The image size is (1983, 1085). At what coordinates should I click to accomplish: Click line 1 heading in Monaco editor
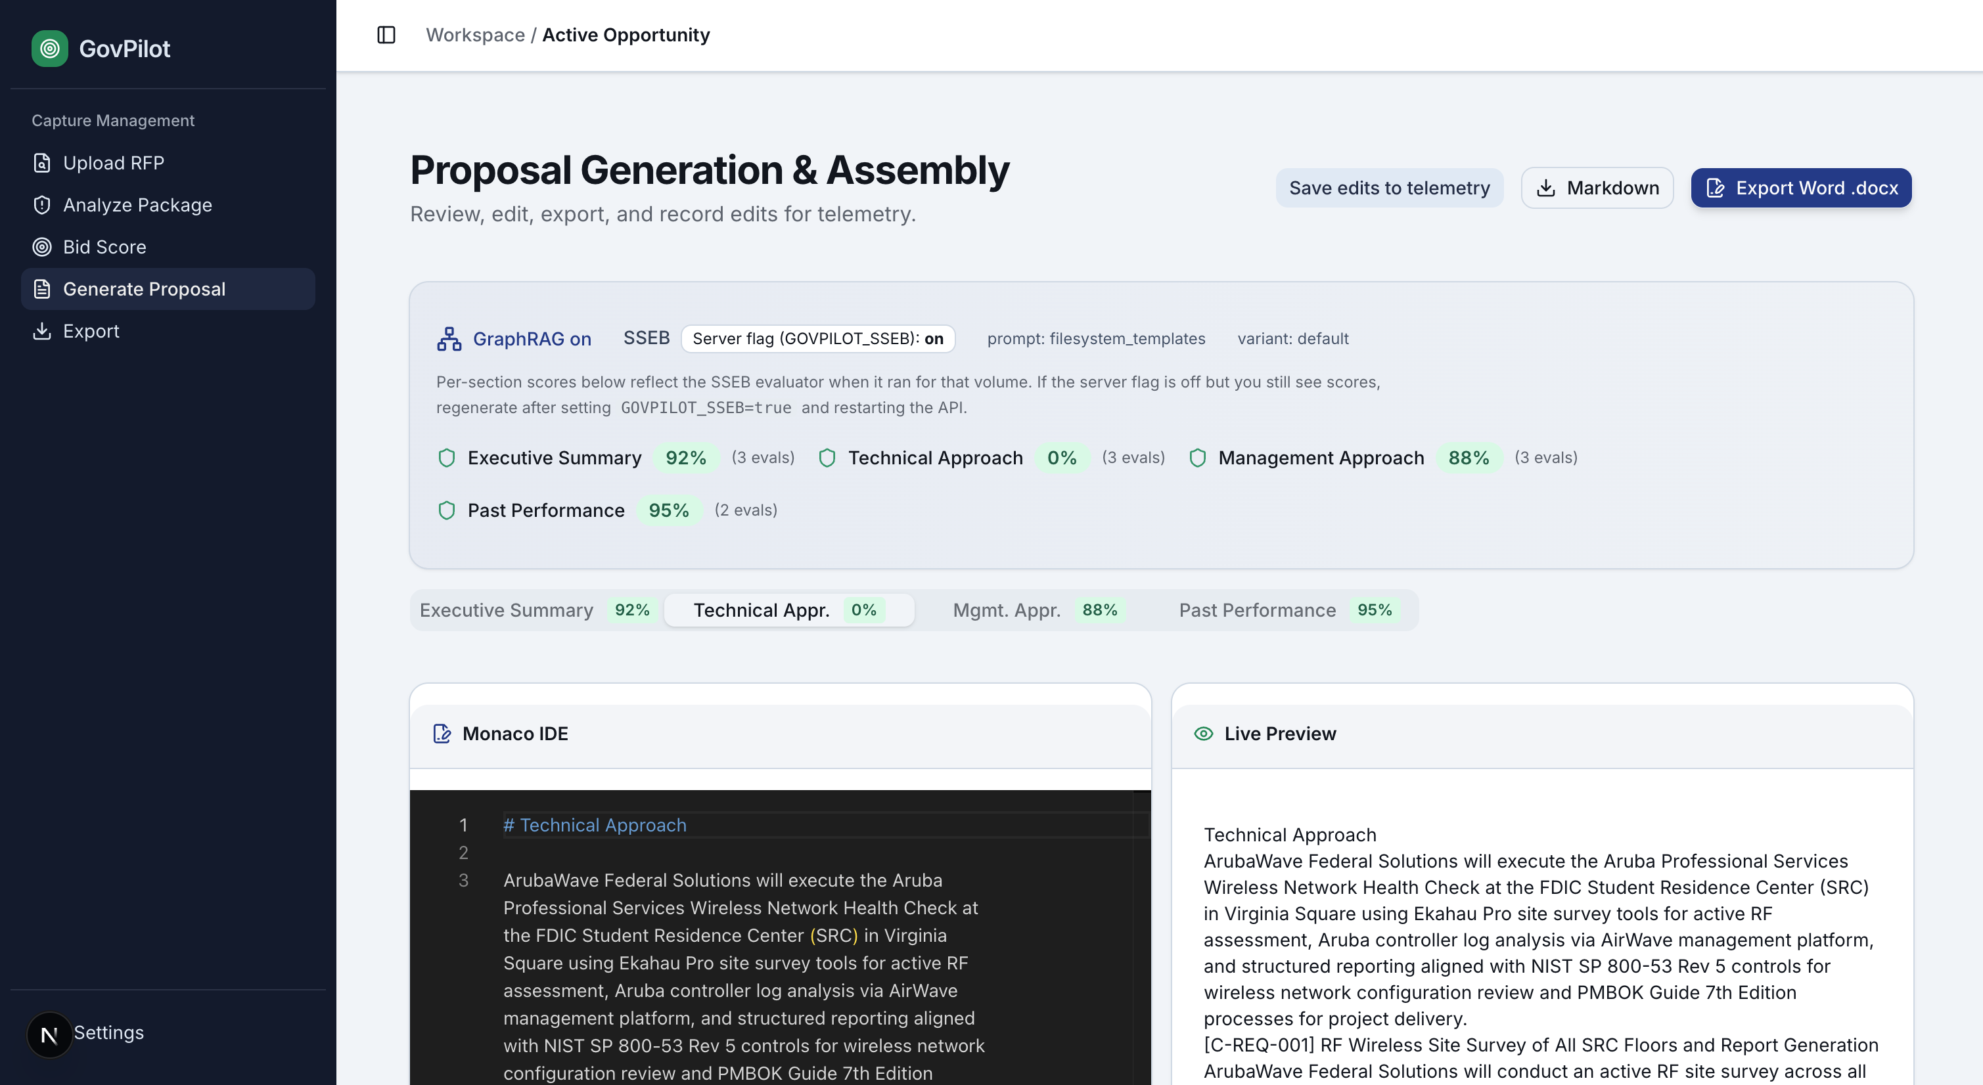(594, 825)
